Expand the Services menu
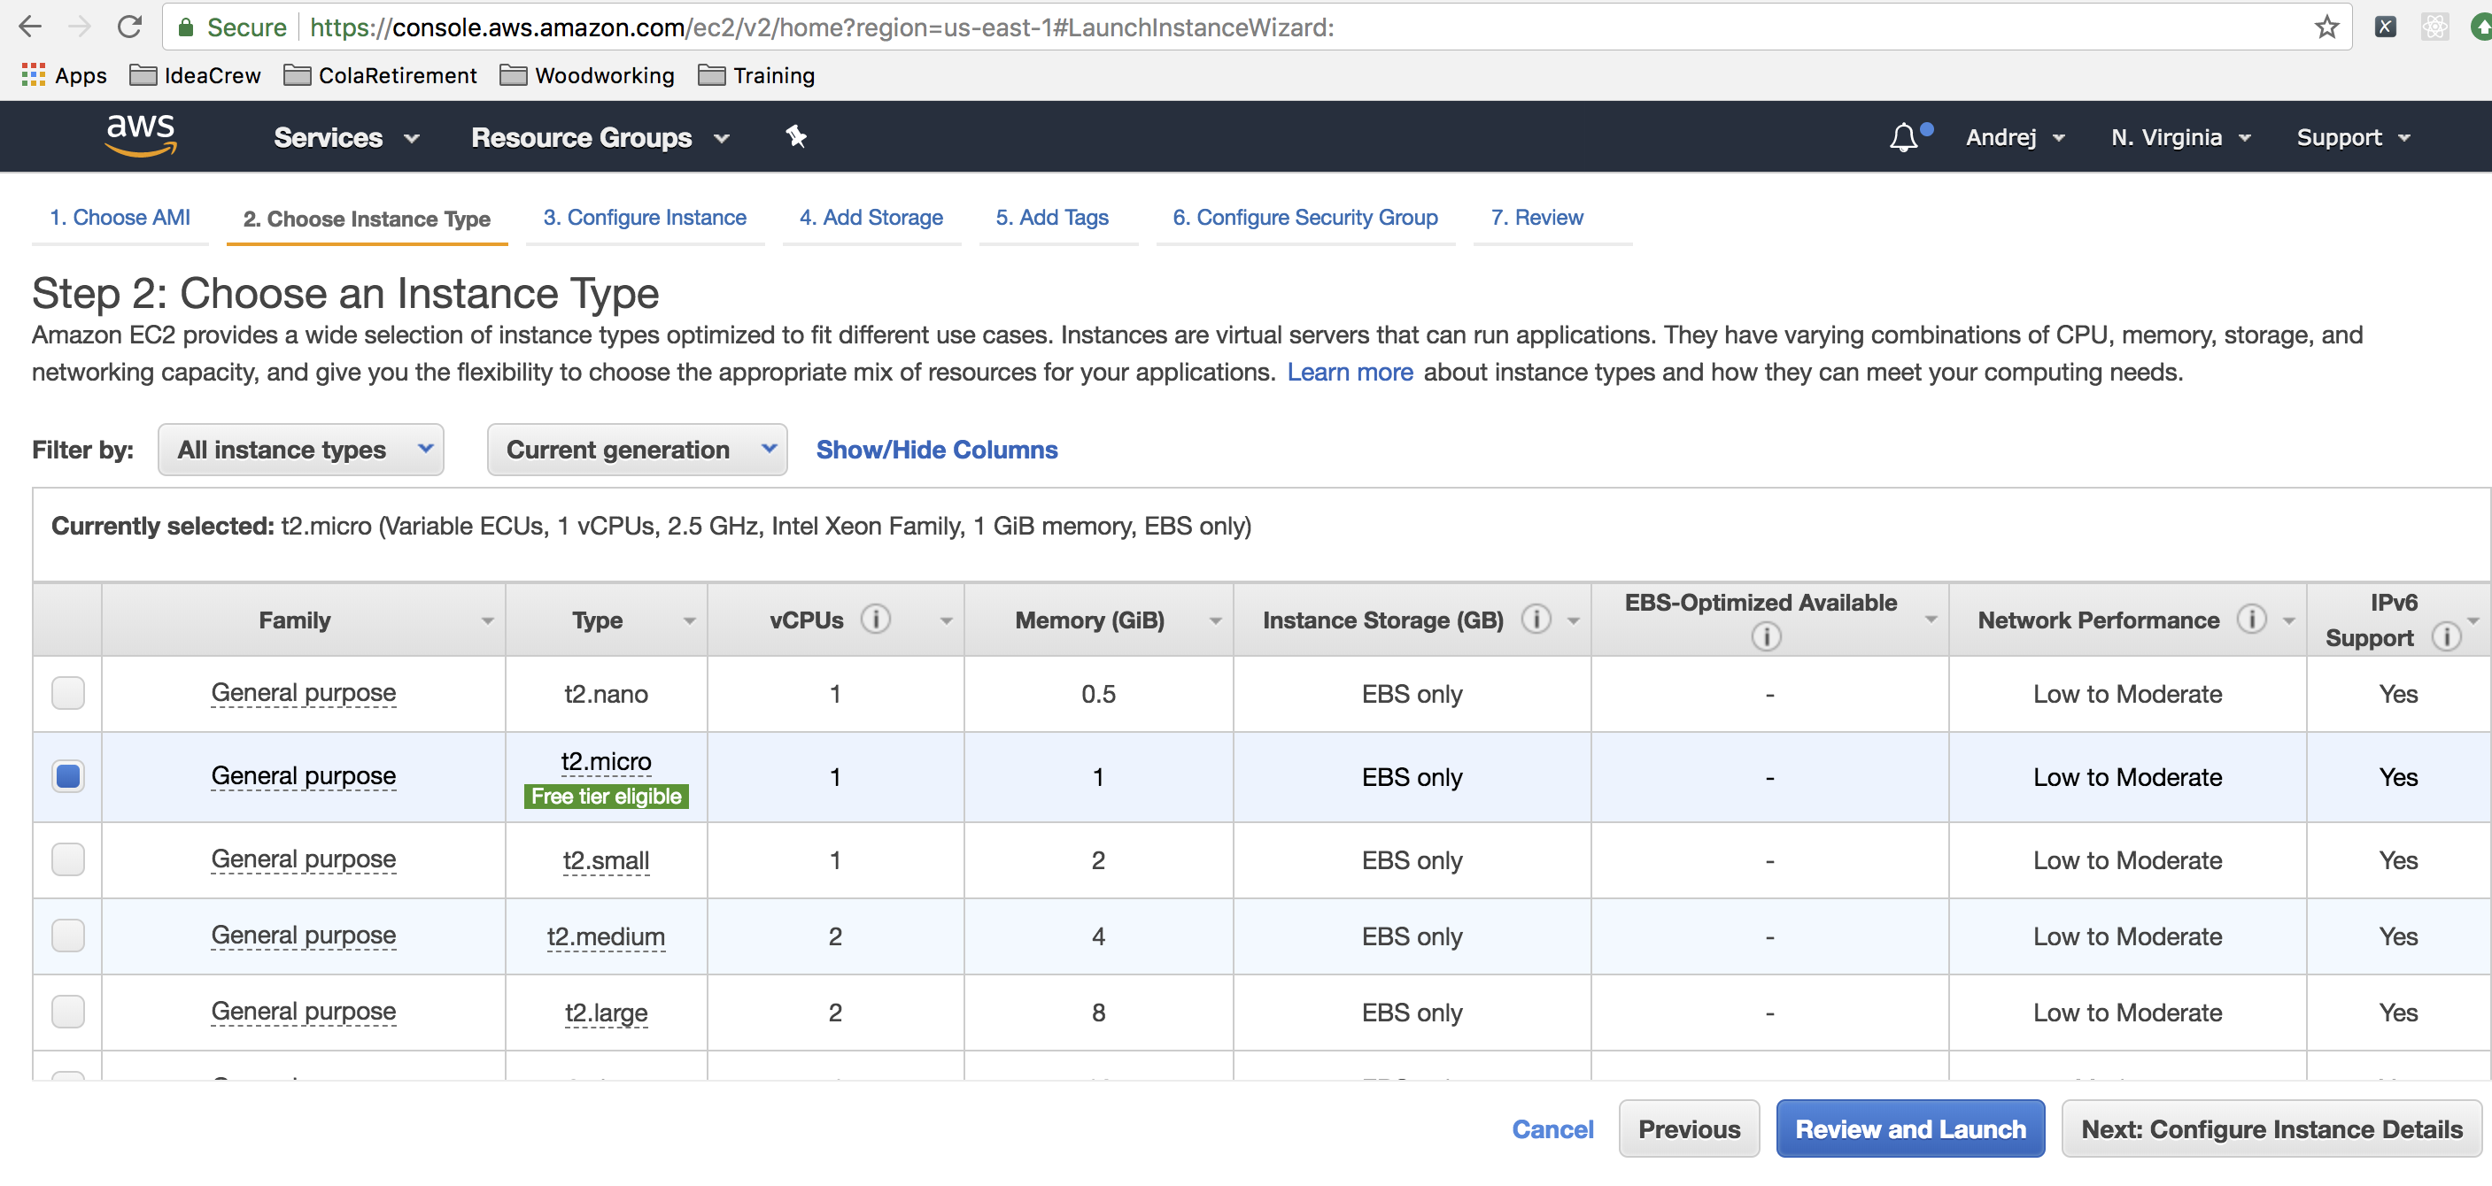2492x1186 pixels. pos(346,137)
